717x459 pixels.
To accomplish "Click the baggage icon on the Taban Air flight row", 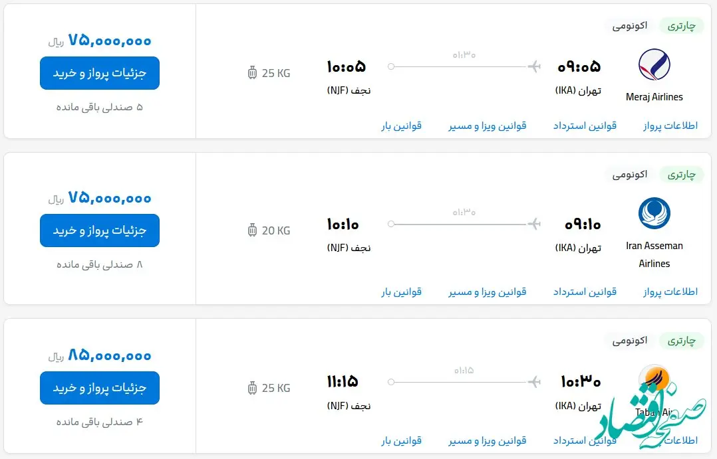I will pyautogui.click(x=251, y=387).
